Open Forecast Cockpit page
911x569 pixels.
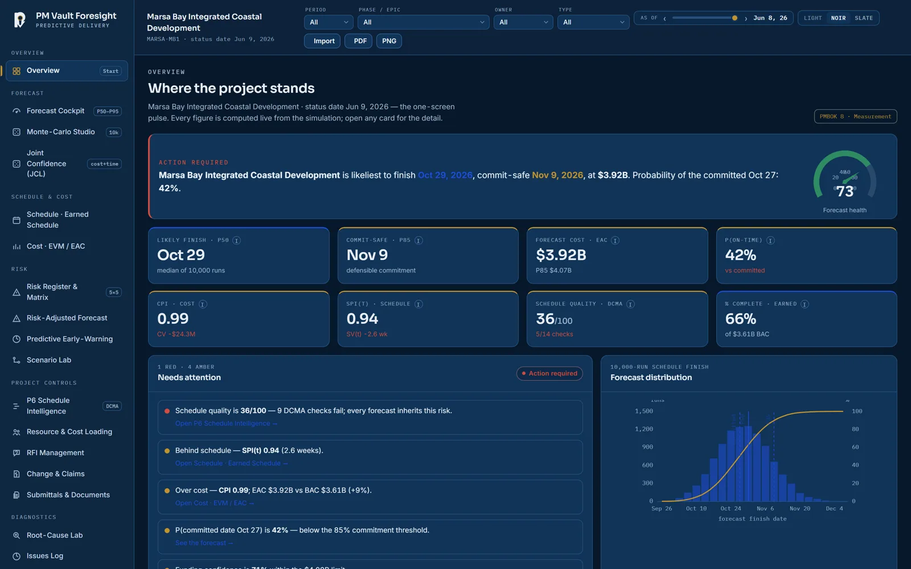[x=67, y=111]
